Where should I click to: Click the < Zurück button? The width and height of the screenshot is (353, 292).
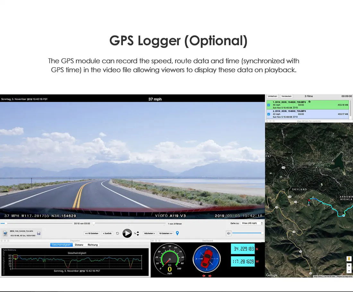pyautogui.click(x=107, y=233)
